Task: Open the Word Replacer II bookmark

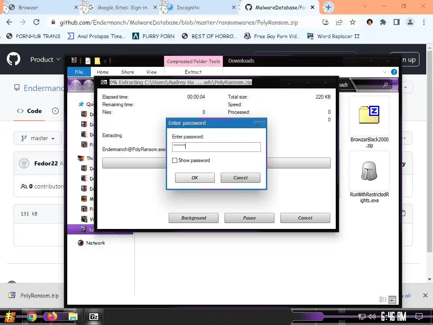Action: 334,36
